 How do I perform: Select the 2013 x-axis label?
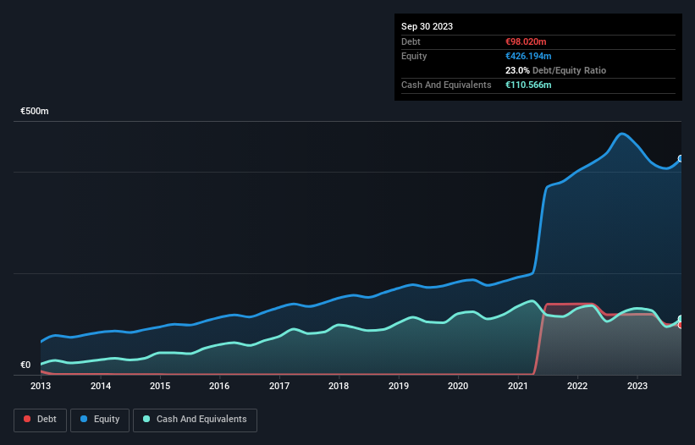coord(41,386)
